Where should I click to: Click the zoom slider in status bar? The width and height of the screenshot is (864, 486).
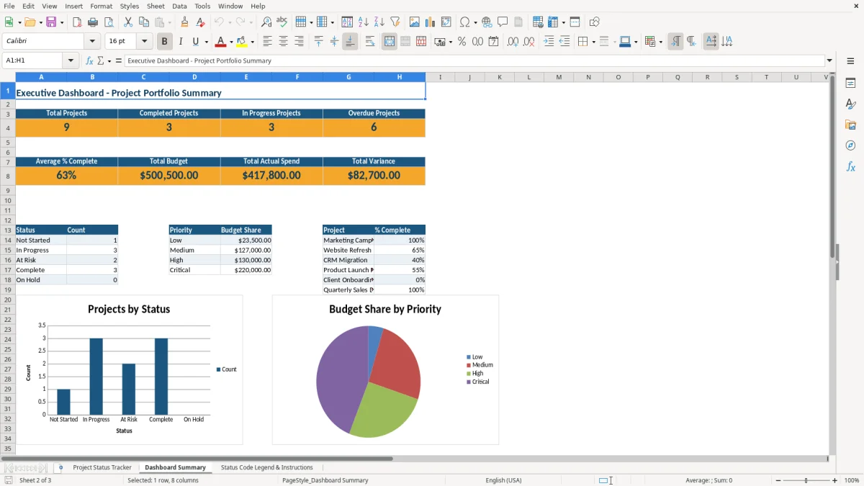[806, 480]
